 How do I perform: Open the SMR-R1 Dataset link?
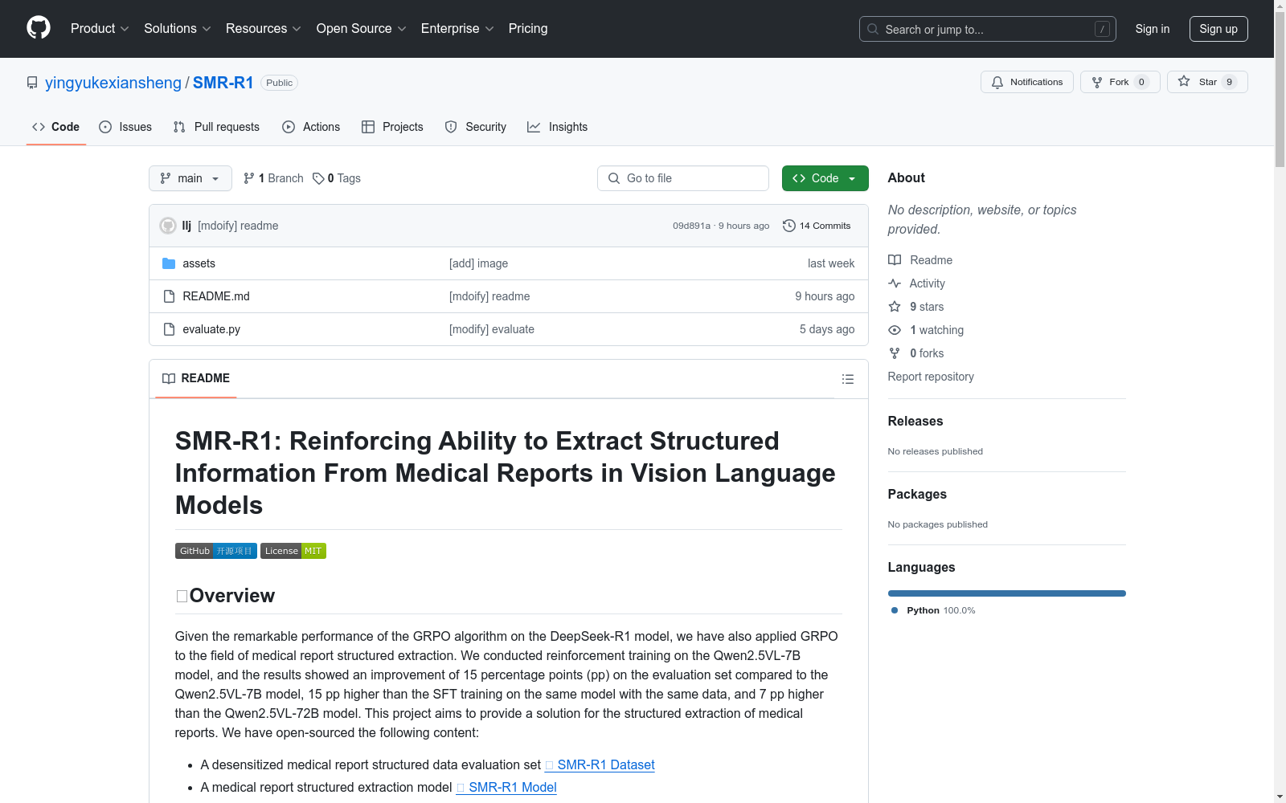pyautogui.click(x=600, y=765)
